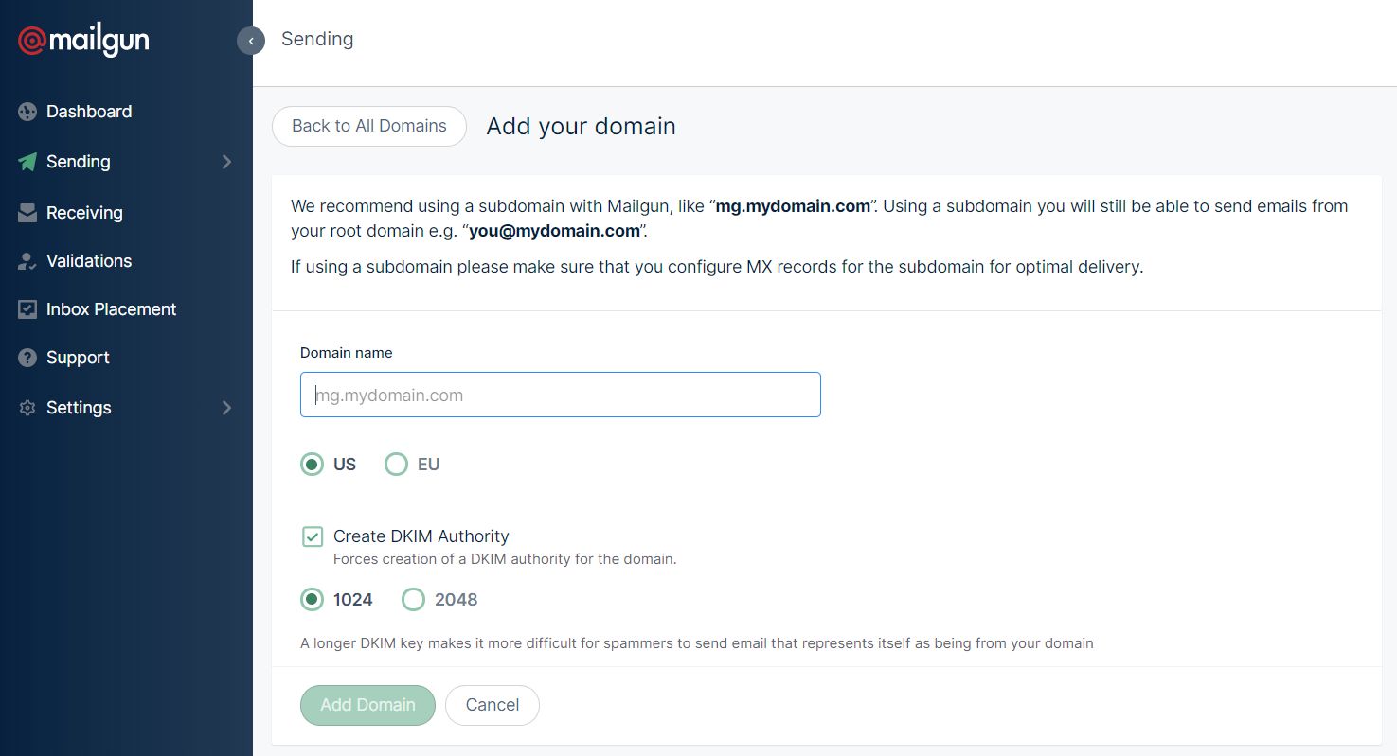This screenshot has height=756, width=1397.
Task: Click the Validations people icon
Action: (27, 261)
